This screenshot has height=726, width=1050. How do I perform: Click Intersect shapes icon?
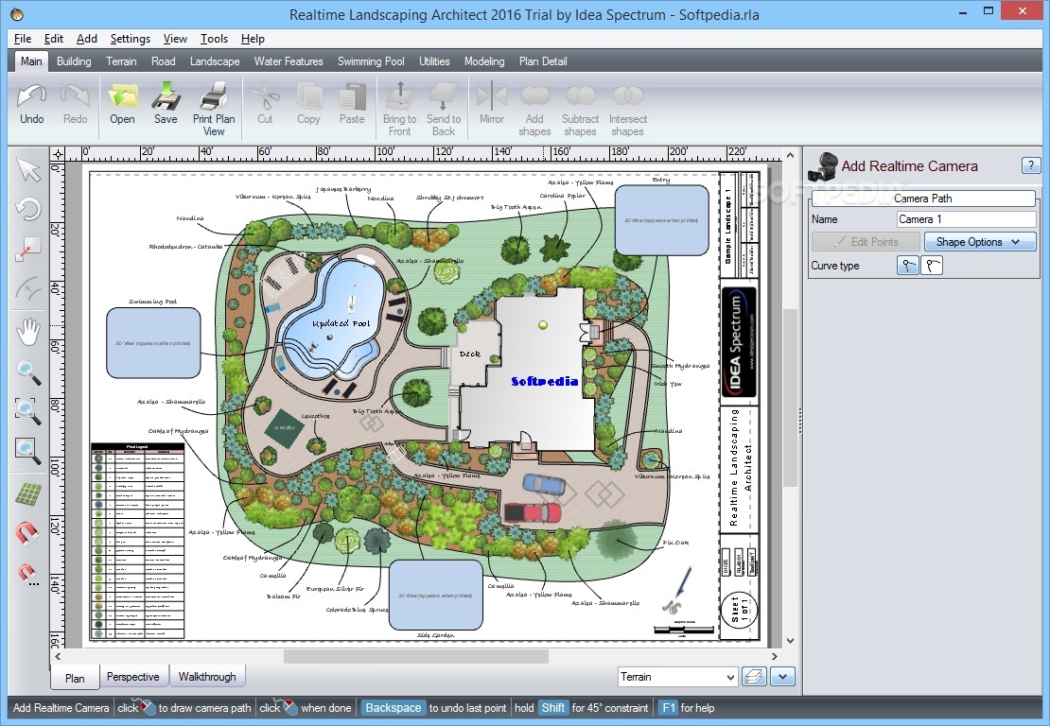pyautogui.click(x=627, y=97)
